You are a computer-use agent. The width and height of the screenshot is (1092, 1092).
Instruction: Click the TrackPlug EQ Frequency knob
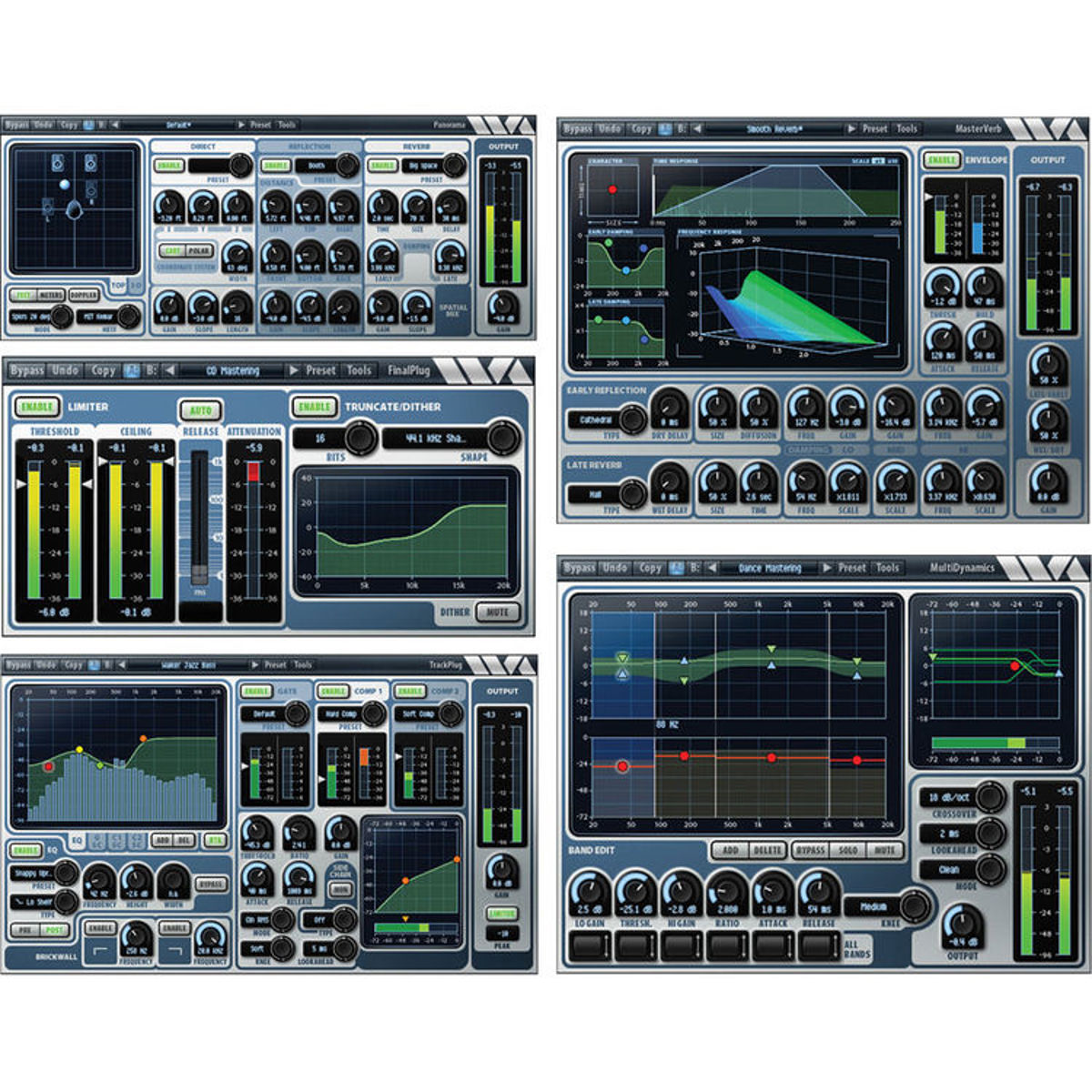click(x=99, y=881)
